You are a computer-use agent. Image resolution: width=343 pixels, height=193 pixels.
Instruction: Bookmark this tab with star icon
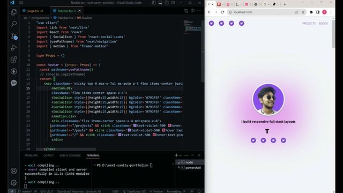303,12
